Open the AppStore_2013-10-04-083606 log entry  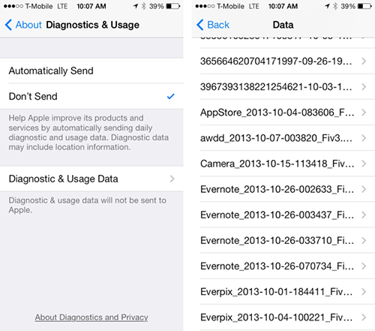(x=283, y=113)
